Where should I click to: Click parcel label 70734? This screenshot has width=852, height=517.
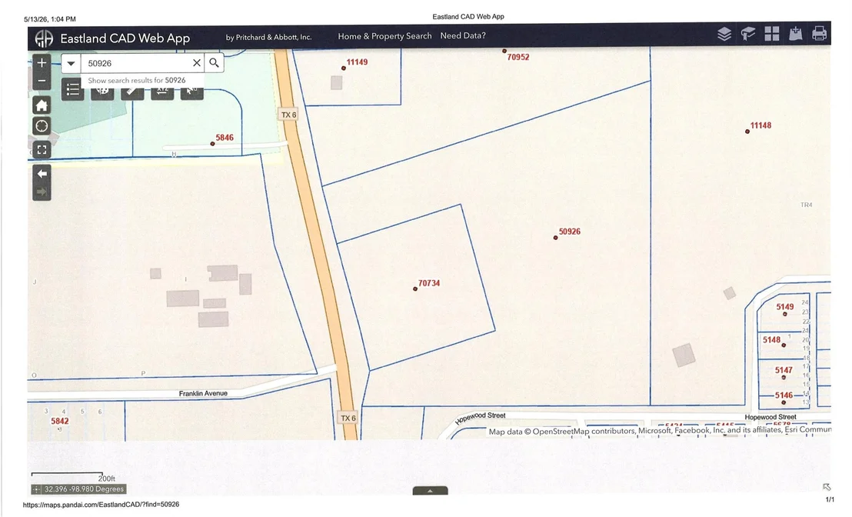pos(429,283)
